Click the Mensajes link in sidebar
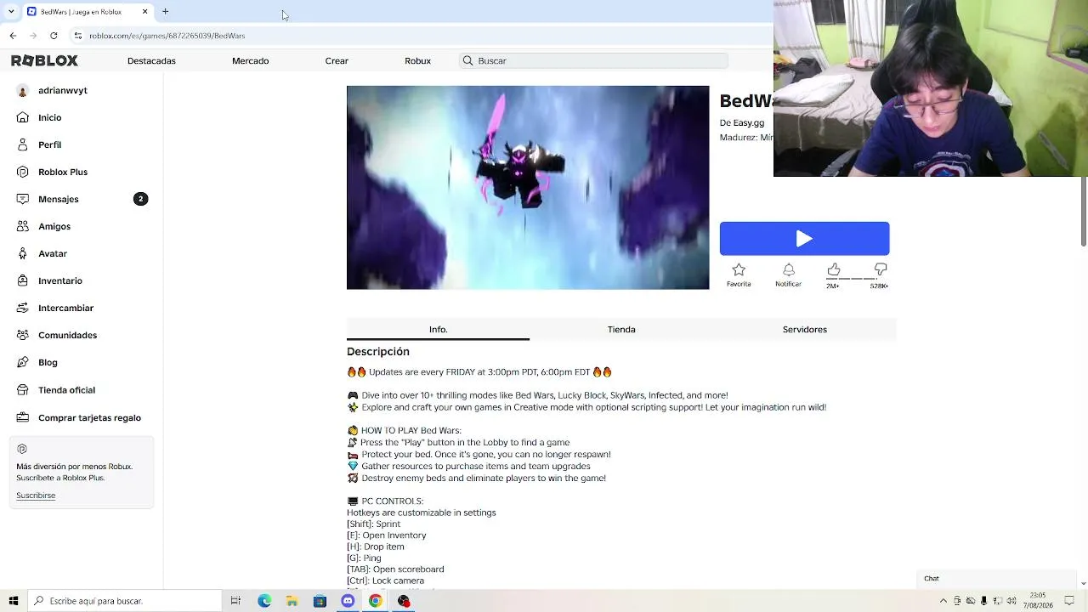This screenshot has width=1088, height=612. [59, 199]
